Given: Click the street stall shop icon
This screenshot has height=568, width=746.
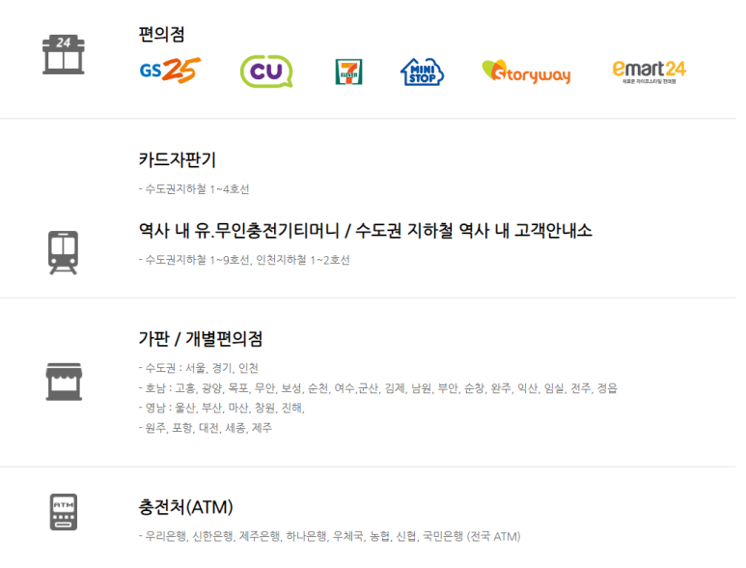Looking at the screenshot, I should pyautogui.click(x=64, y=382).
